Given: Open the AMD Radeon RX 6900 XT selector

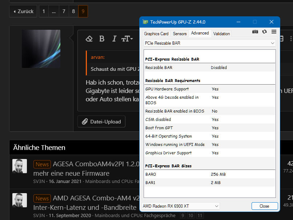Looking at the screenshot, I should coord(181,206).
